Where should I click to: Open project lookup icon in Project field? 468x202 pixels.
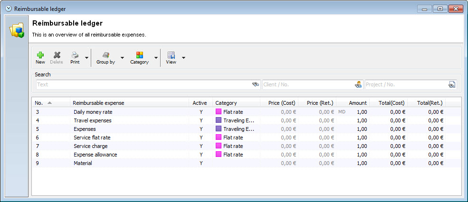point(452,84)
